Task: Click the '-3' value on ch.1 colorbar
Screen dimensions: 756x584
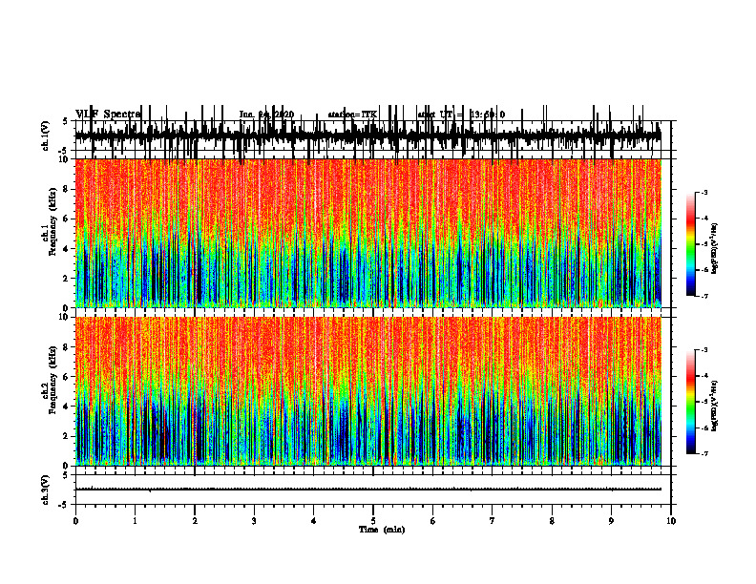Action: (703, 192)
